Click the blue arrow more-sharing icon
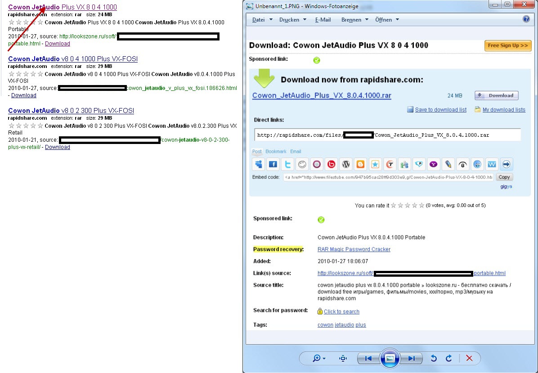The image size is (538, 373). (x=506, y=164)
